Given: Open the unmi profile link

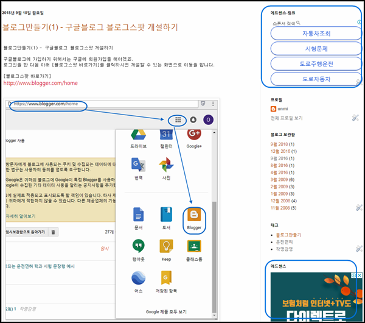Looking at the screenshot, I should pyautogui.click(x=283, y=109).
